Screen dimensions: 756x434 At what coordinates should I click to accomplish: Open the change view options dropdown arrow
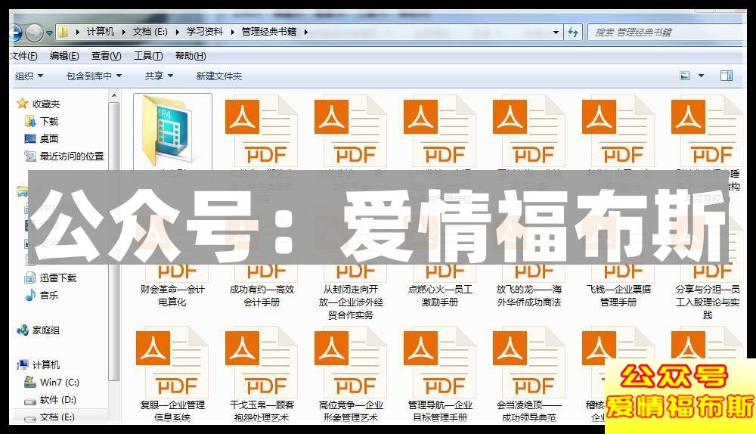point(702,76)
